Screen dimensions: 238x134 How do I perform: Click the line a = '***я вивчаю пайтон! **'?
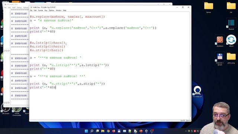click(x=57, y=76)
